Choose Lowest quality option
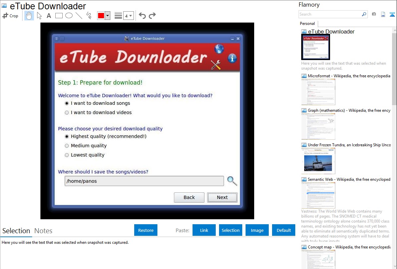The image size is (397, 269). pos(85,155)
